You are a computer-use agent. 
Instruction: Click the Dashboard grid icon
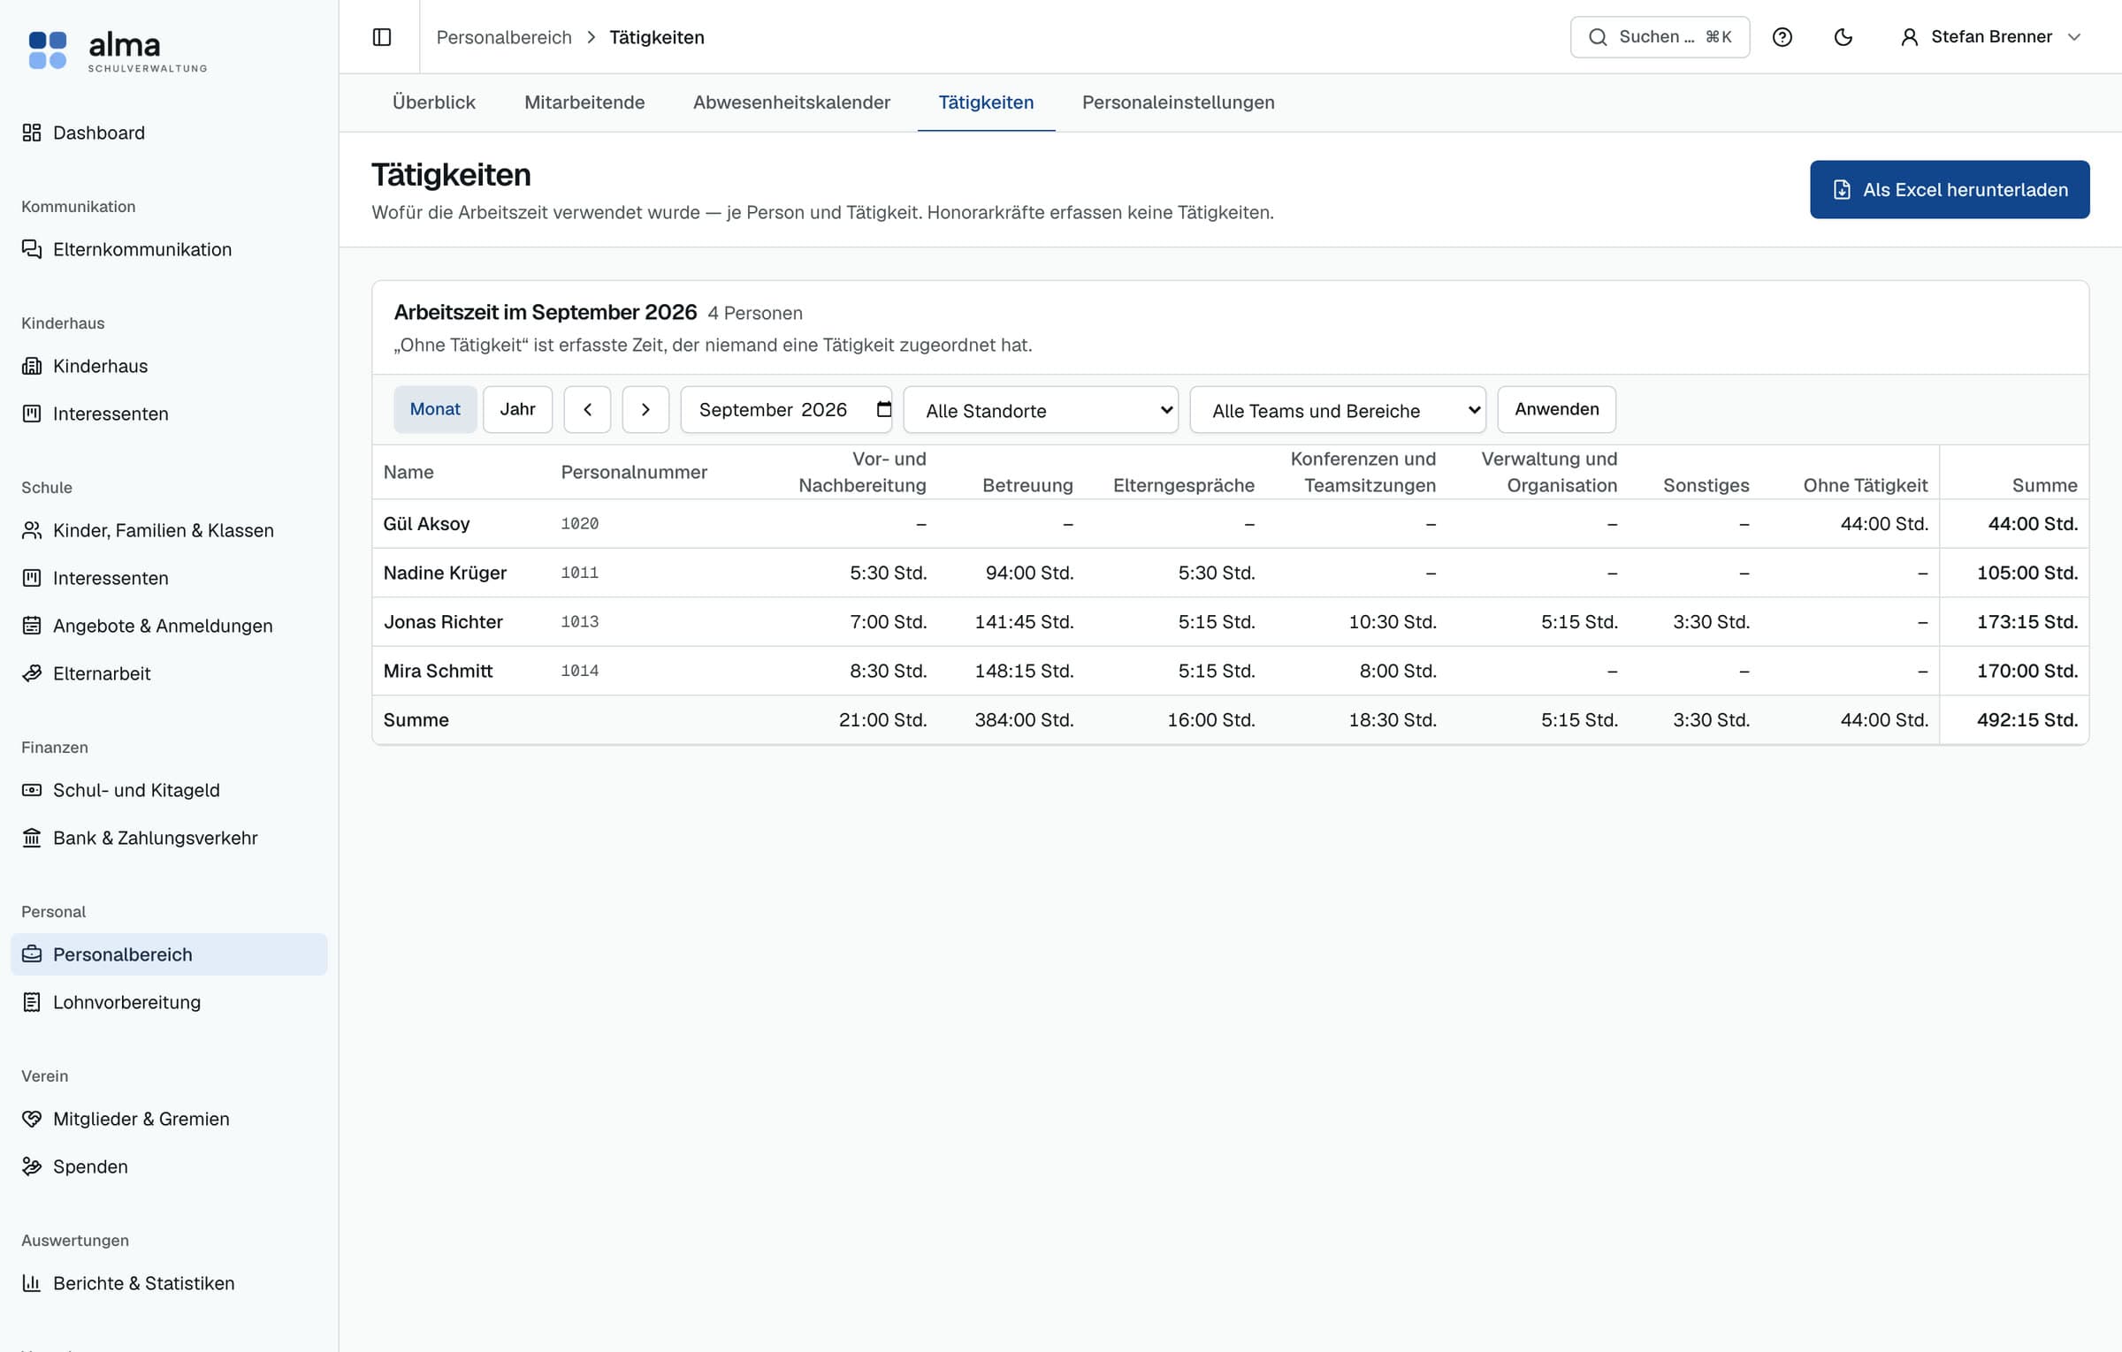32,133
